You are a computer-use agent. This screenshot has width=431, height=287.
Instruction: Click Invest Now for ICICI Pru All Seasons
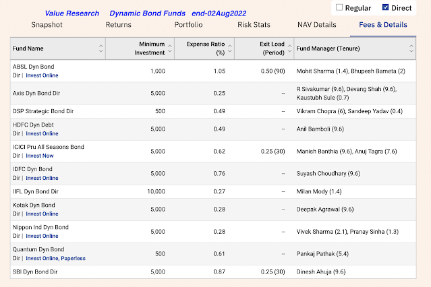tap(40, 156)
